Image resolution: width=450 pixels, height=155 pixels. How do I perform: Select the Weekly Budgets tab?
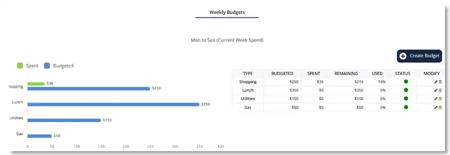pos(227,12)
